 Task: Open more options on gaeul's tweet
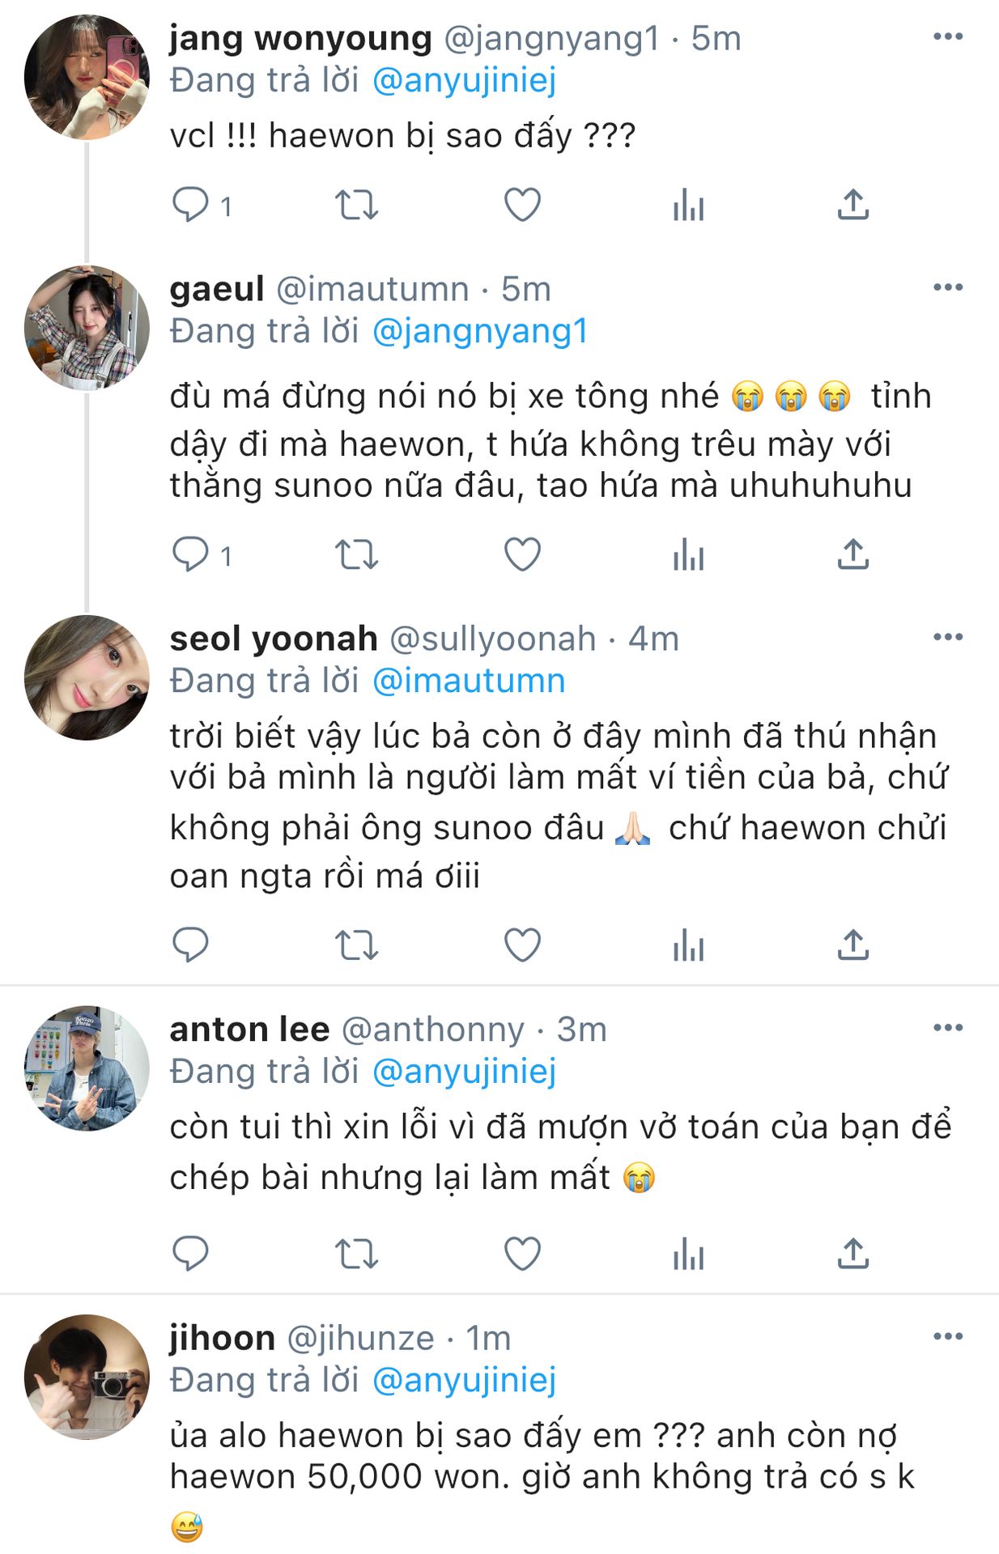tap(947, 287)
